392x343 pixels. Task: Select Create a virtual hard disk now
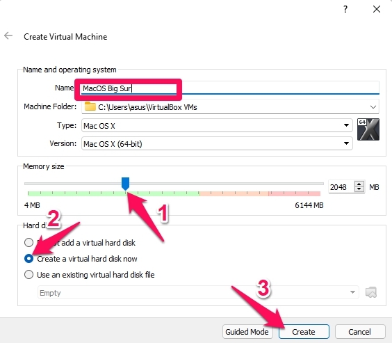click(x=81, y=259)
